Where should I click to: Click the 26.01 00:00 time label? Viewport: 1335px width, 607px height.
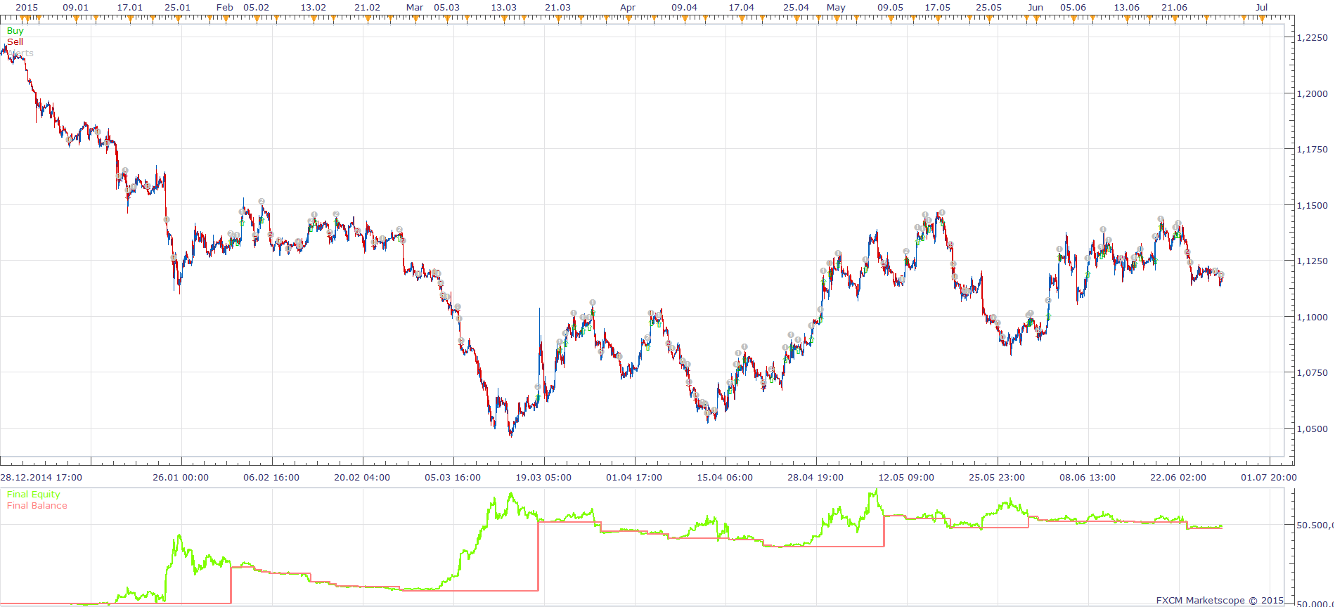click(181, 478)
